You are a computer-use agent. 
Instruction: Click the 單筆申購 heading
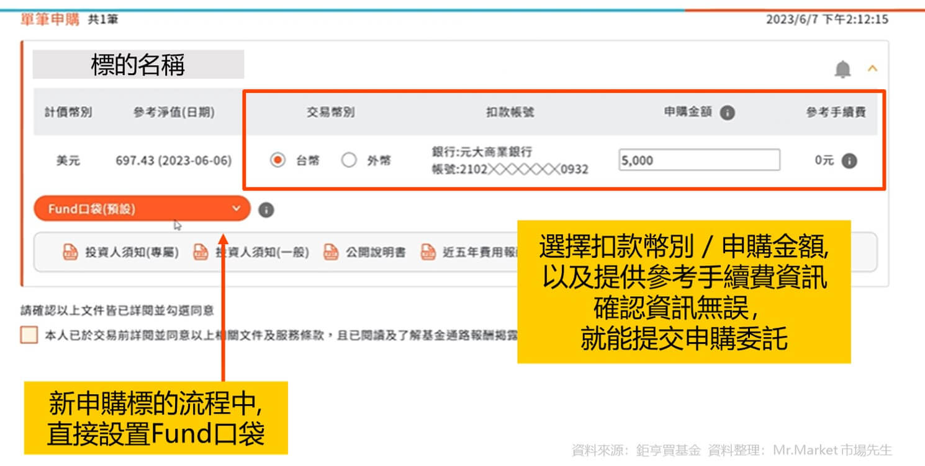(50, 19)
